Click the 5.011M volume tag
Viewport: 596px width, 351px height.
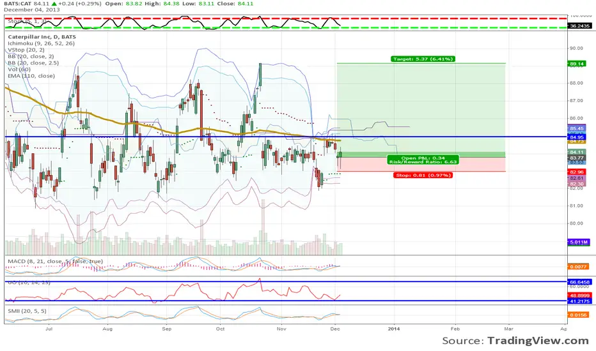[x=579, y=242]
